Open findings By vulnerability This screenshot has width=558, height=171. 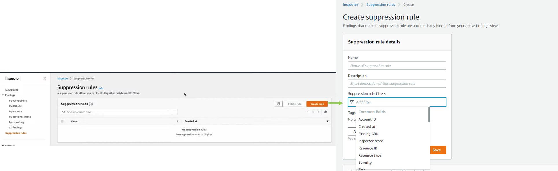18,101
